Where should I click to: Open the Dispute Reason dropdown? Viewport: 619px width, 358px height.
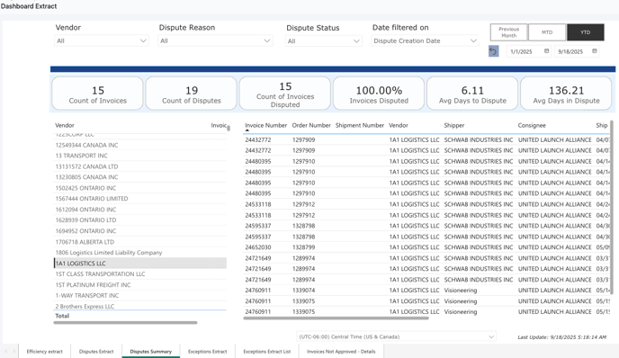215,40
